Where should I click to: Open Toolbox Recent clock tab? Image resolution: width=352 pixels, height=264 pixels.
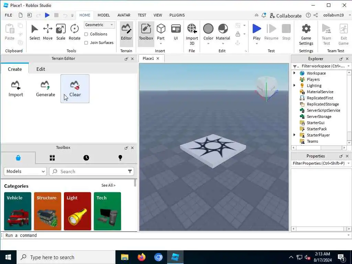click(86, 158)
